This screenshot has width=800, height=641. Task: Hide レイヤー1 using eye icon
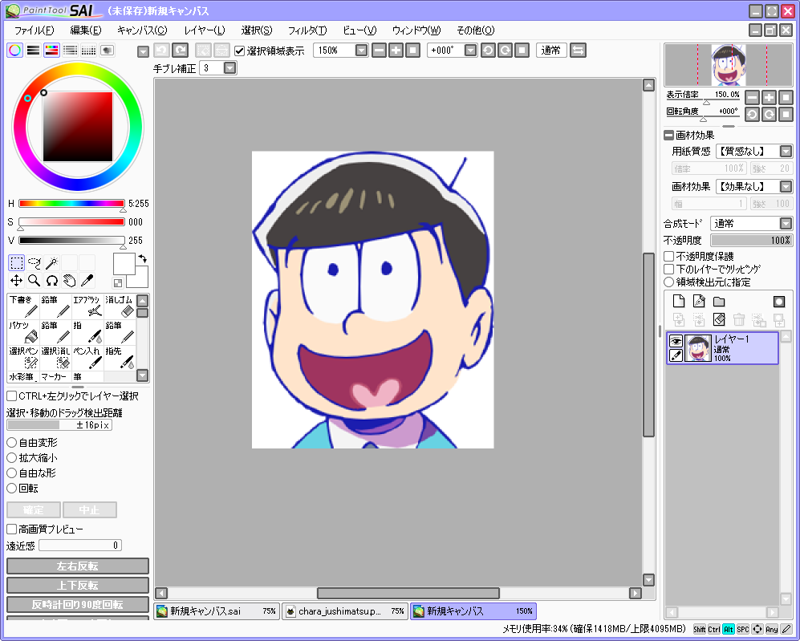point(676,341)
